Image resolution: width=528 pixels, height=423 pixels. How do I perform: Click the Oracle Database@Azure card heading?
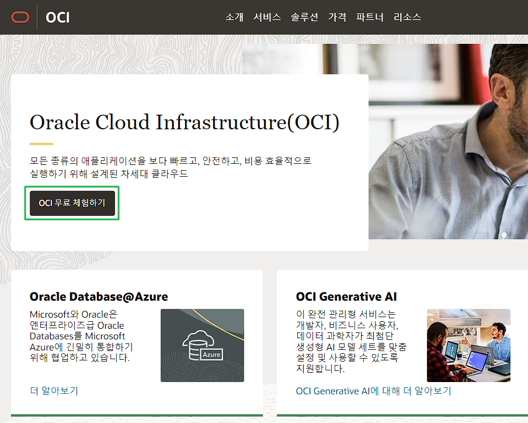coord(99,297)
